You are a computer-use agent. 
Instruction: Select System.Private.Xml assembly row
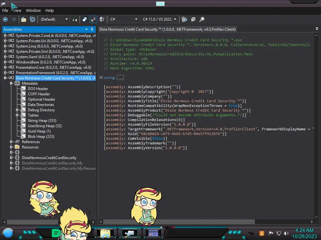55,52
